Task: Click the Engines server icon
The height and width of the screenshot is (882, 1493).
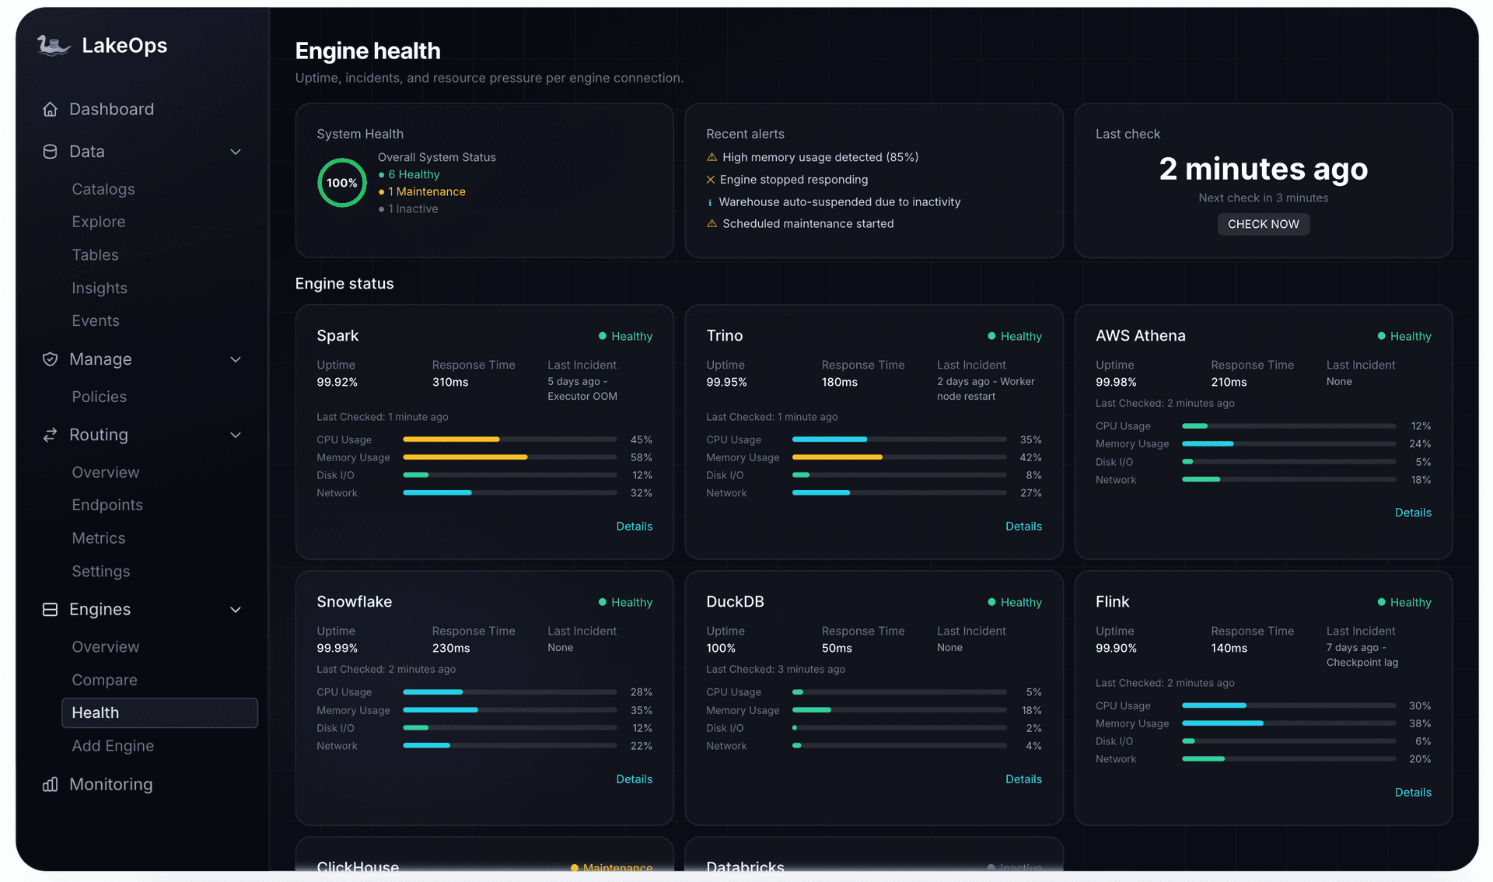Action: click(51, 610)
